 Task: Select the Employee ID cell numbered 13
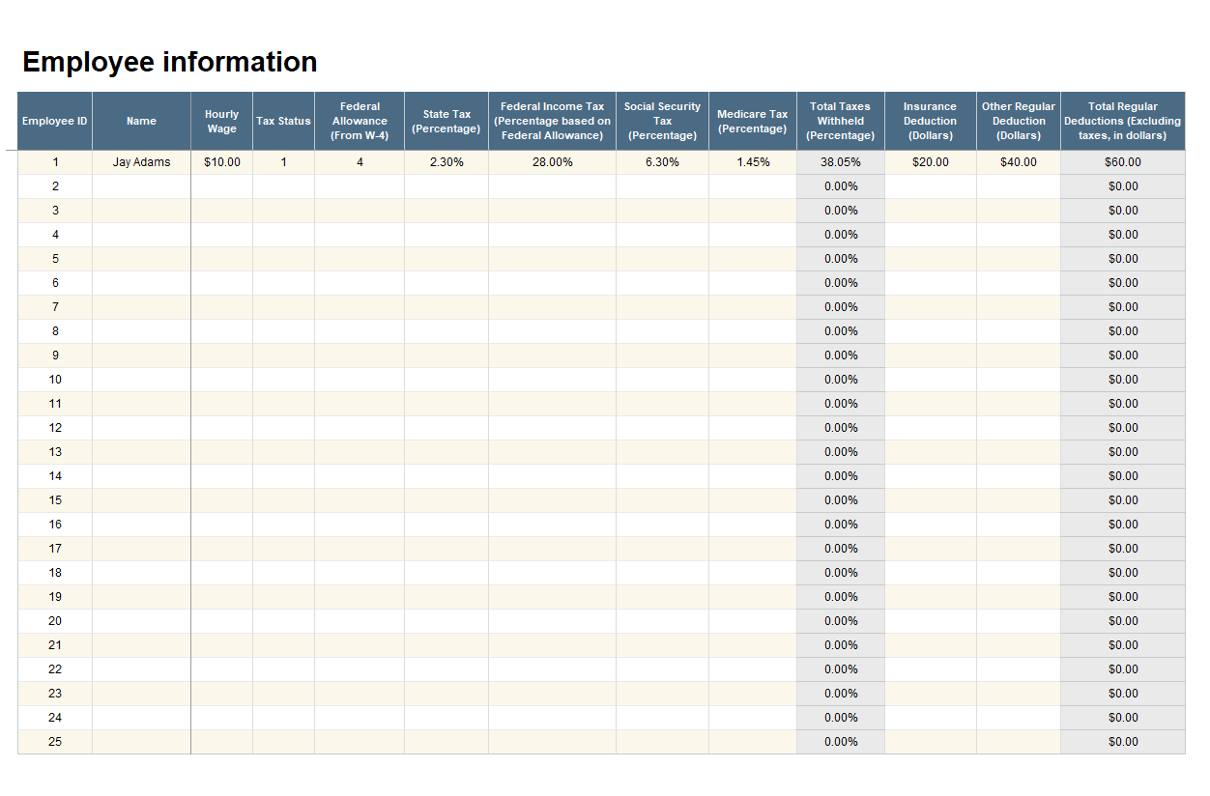55,452
